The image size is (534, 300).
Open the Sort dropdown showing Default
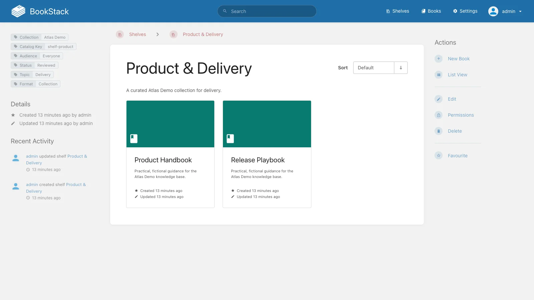pyautogui.click(x=374, y=68)
